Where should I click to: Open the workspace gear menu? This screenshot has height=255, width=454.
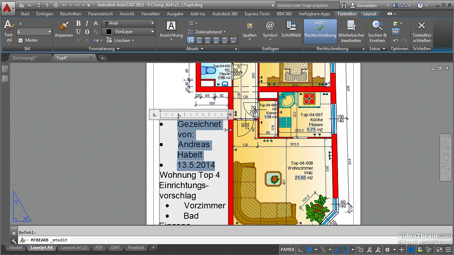(387, 250)
